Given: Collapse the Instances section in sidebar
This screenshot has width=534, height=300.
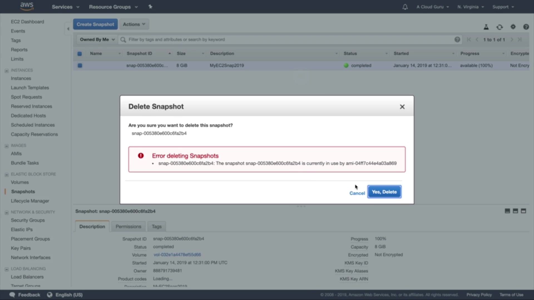Looking at the screenshot, I should click(x=7, y=71).
